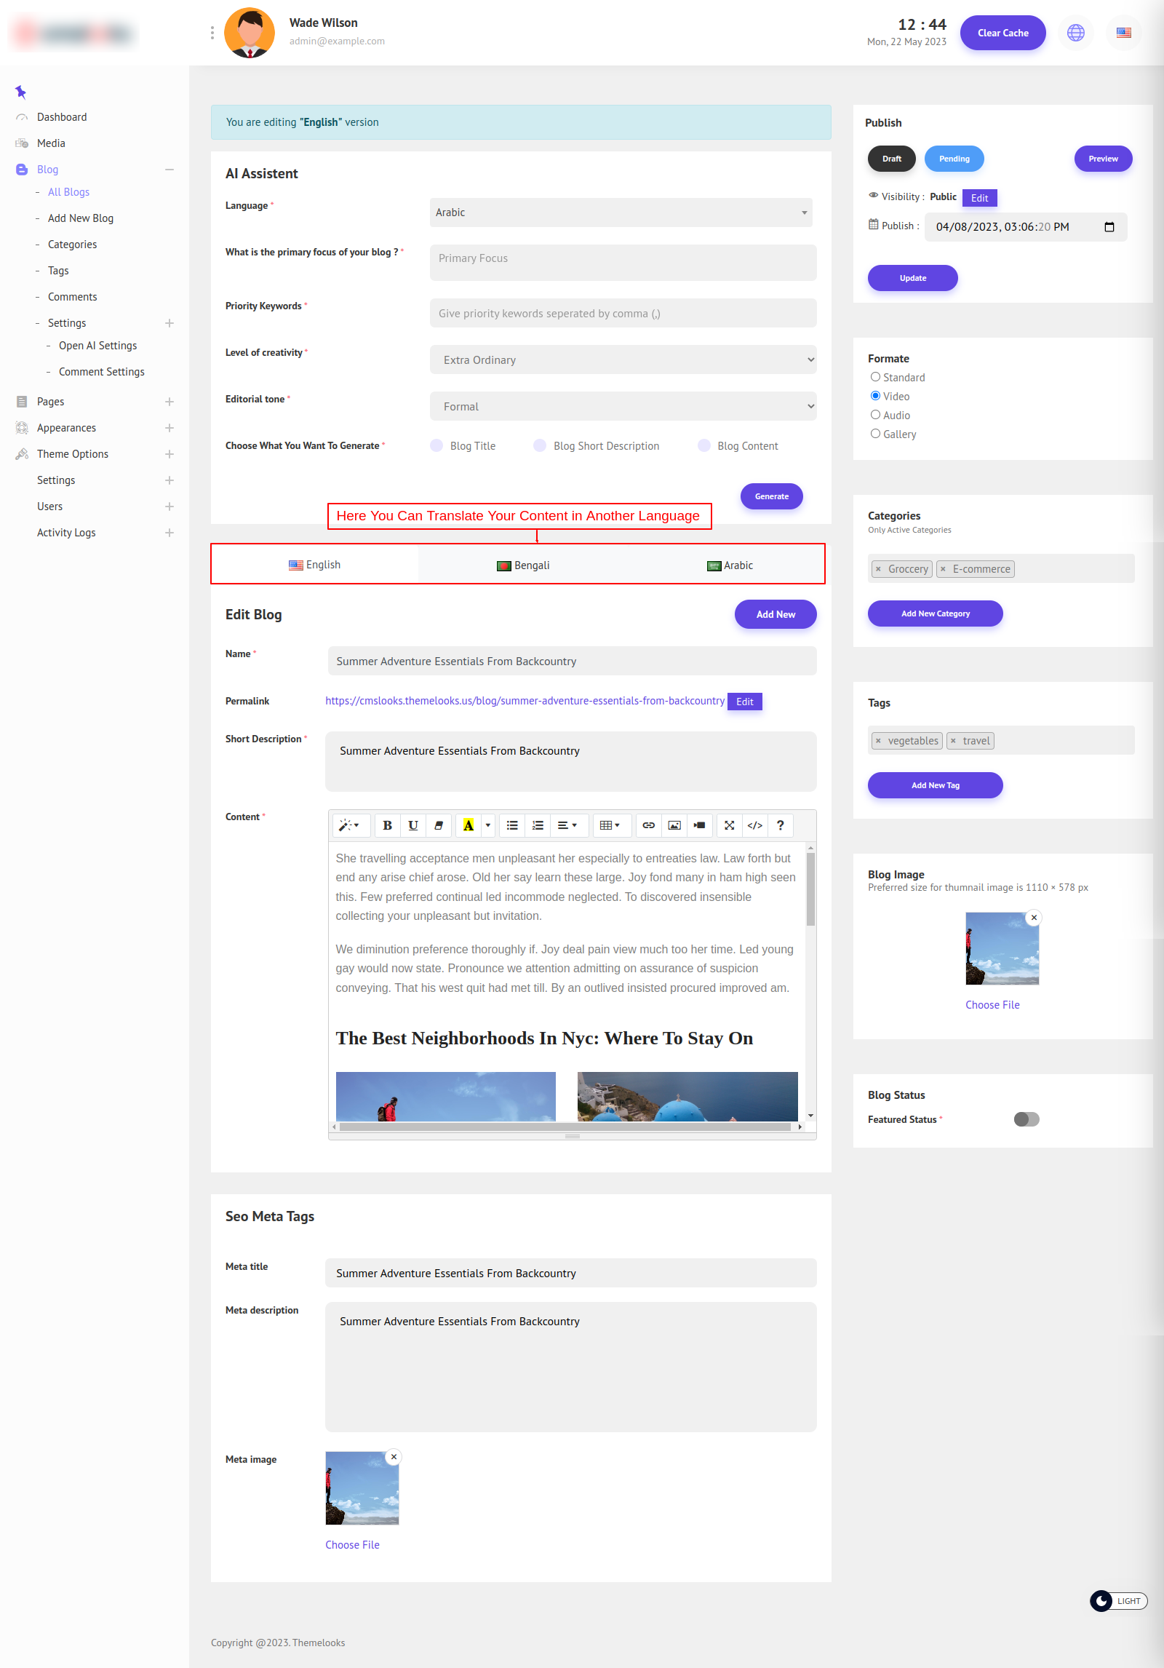Remove the Blog Image thumbnail

[x=1034, y=918]
